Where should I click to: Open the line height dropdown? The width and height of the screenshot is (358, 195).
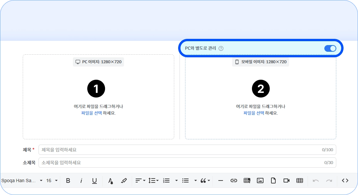pos(153,181)
